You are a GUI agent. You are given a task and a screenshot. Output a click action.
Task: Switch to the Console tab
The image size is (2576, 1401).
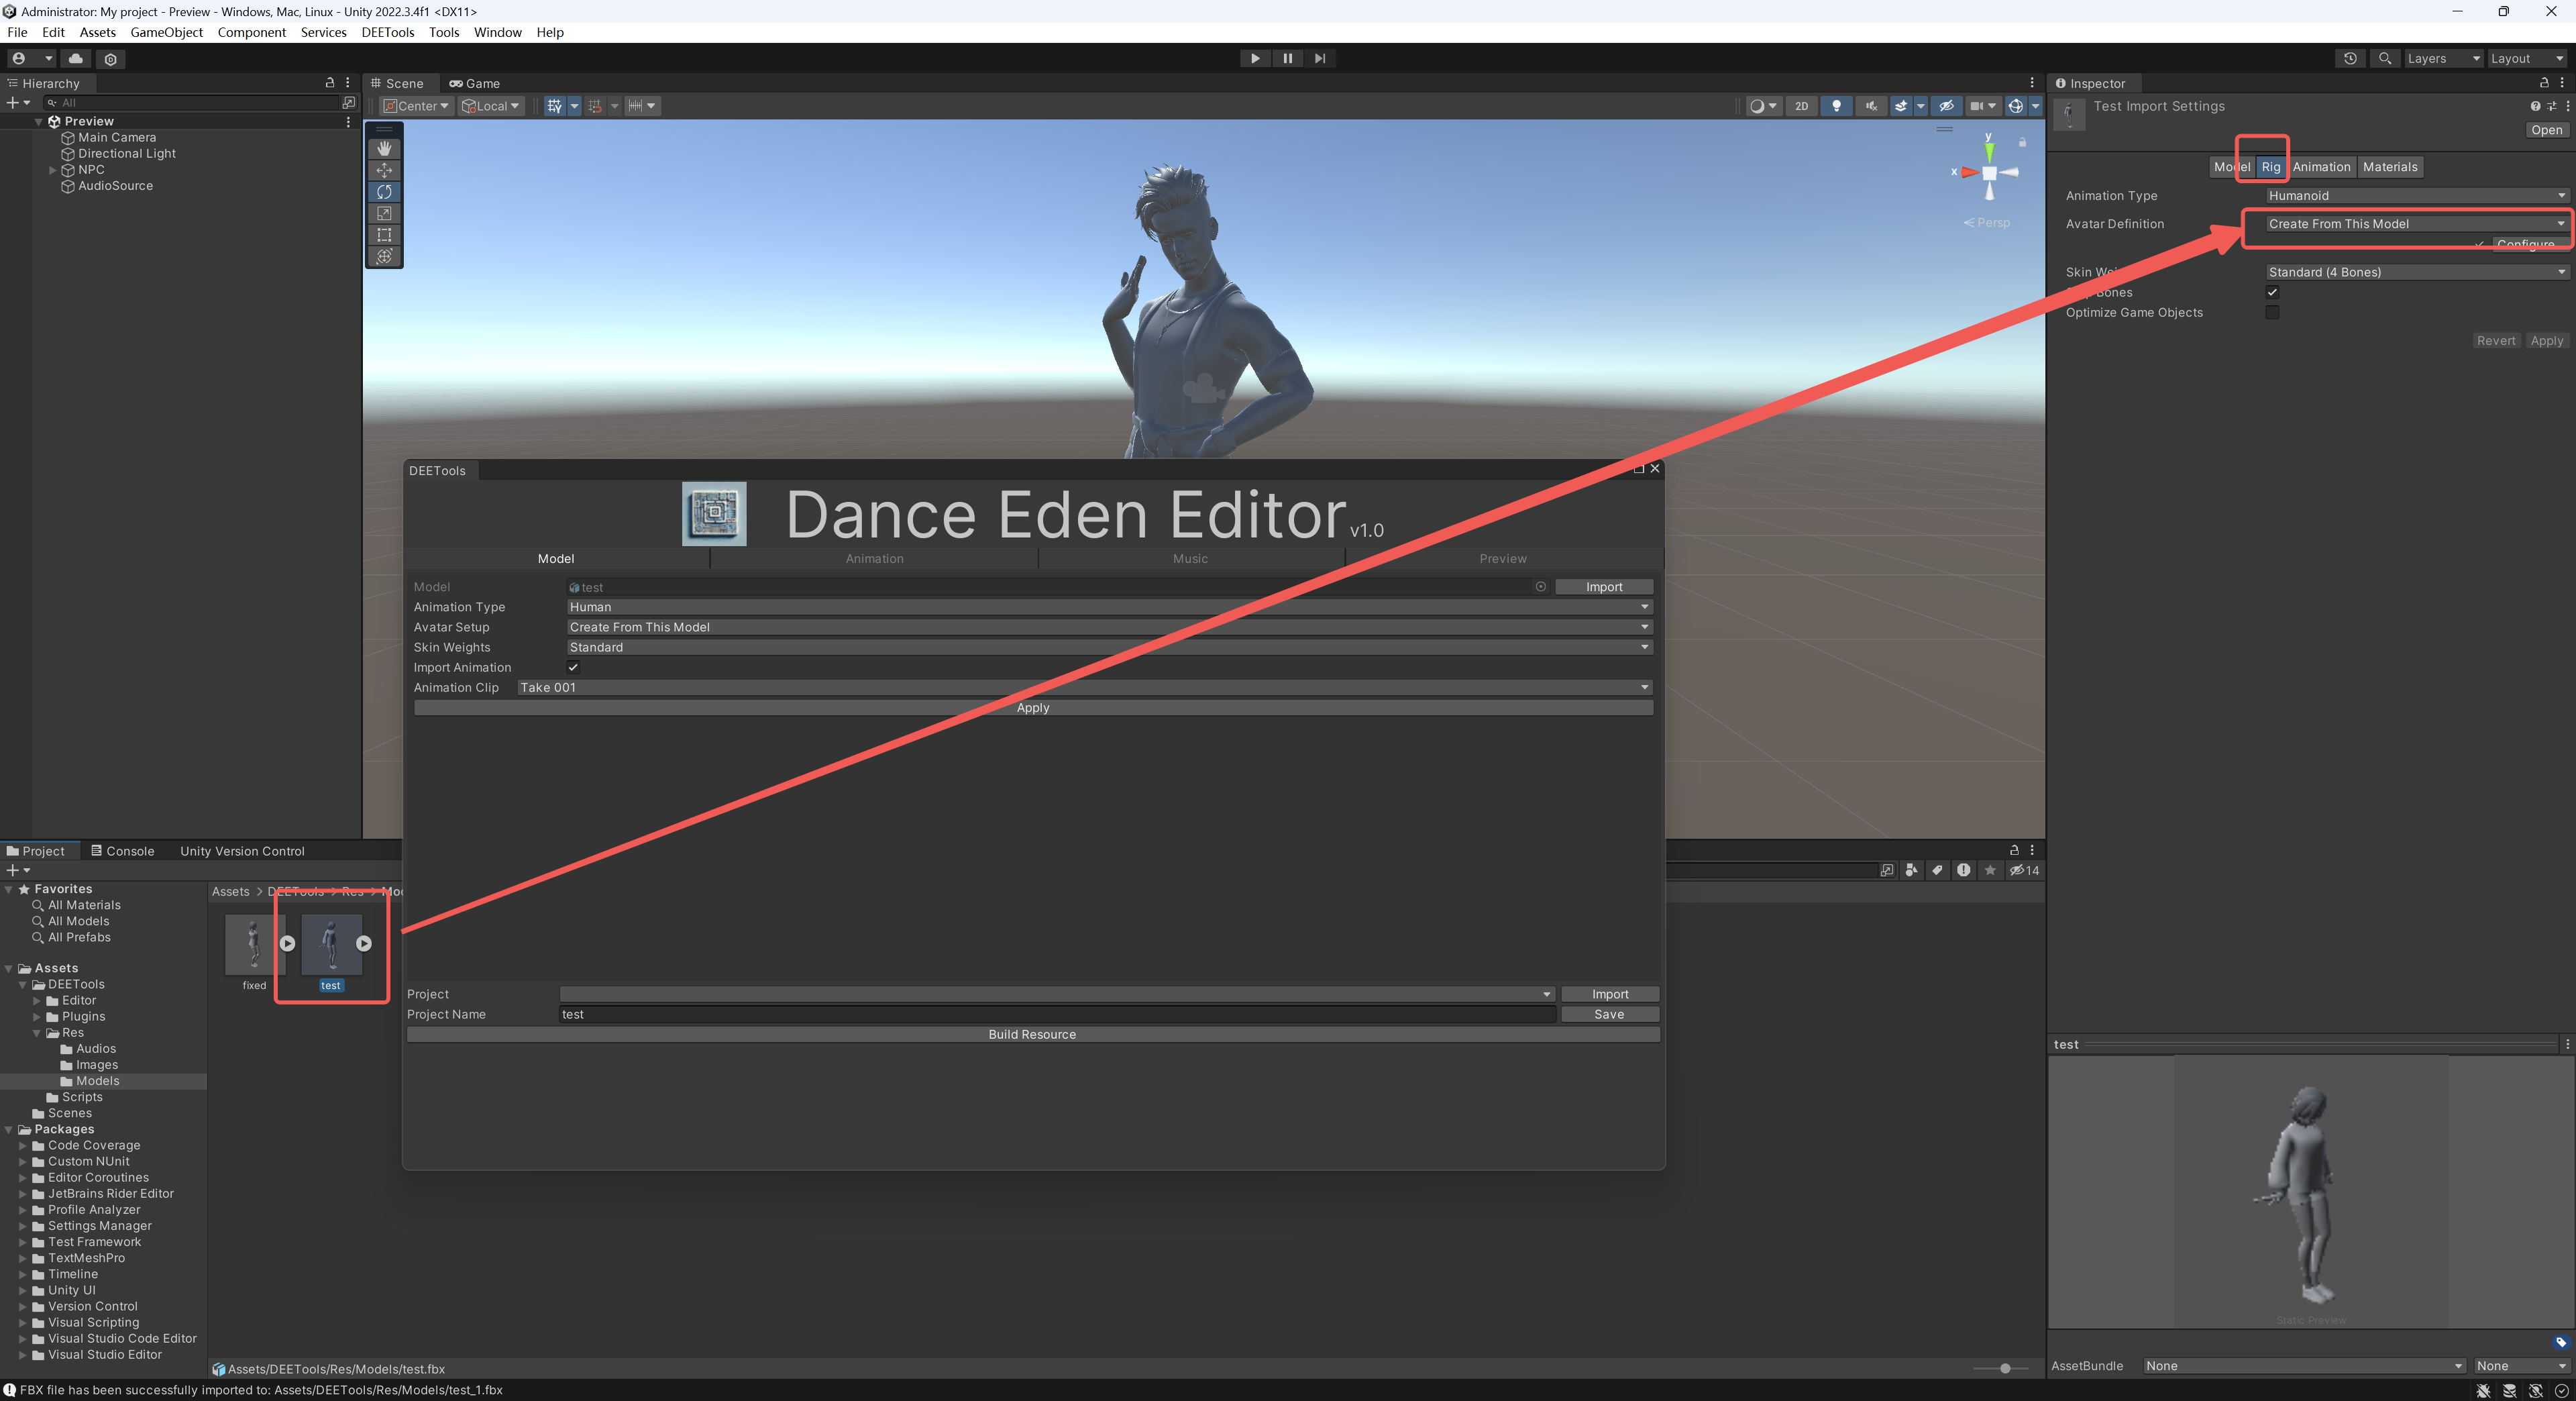tap(123, 851)
